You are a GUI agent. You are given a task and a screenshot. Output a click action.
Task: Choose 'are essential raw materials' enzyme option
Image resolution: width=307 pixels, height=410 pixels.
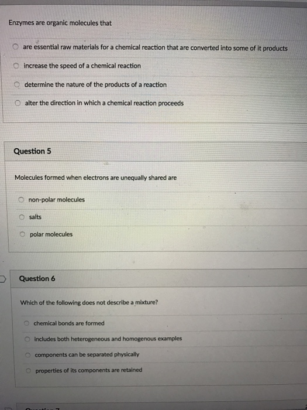tap(16, 47)
